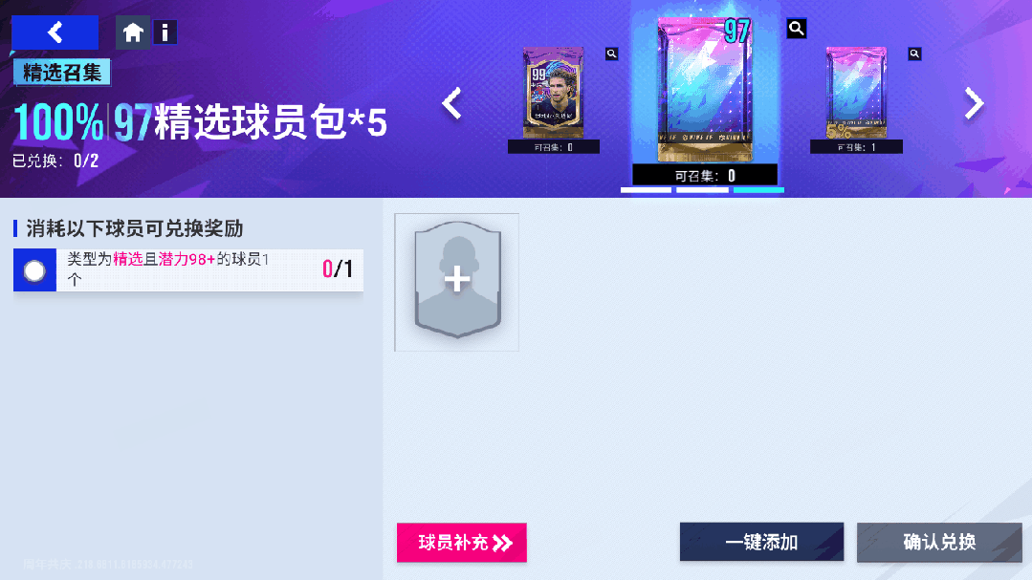
Task: Open the 精选召集 tab label
Action: pyautogui.click(x=62, y=73)
